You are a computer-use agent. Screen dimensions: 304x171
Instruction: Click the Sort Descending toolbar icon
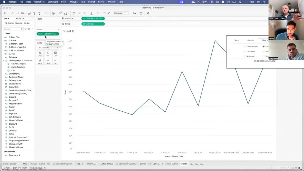click(x=84, y=13)
